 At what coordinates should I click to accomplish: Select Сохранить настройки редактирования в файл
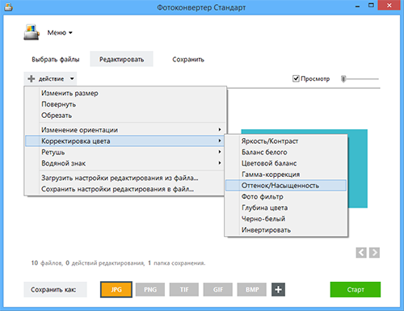click(125, 189)
